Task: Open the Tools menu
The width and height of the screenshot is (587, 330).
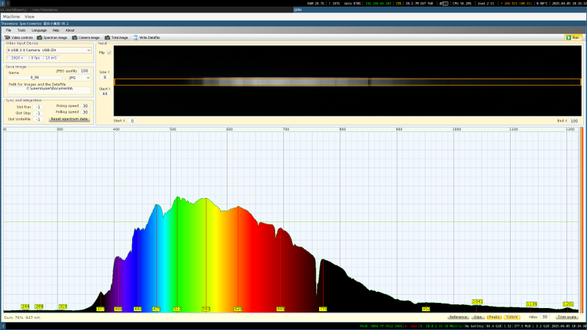Action: point(21,30)
